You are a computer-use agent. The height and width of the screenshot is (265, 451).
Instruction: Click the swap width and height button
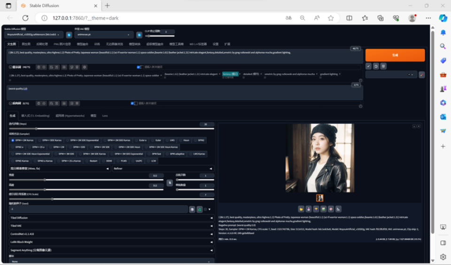pos(170,183)
